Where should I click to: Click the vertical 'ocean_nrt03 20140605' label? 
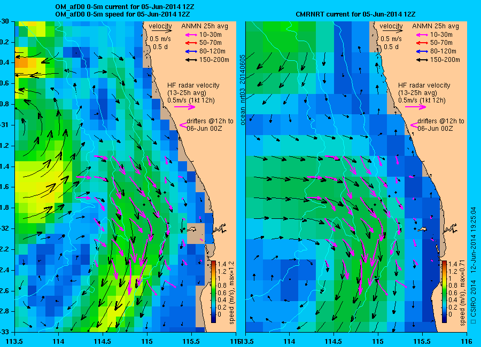coord(243,90)
